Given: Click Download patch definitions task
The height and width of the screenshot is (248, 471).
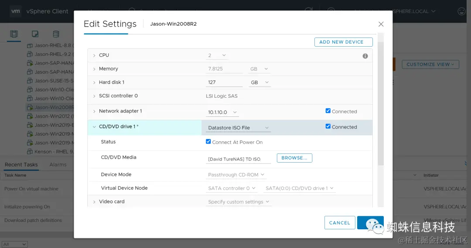Looking at the screenshot, I should click(x=33, y=221).
